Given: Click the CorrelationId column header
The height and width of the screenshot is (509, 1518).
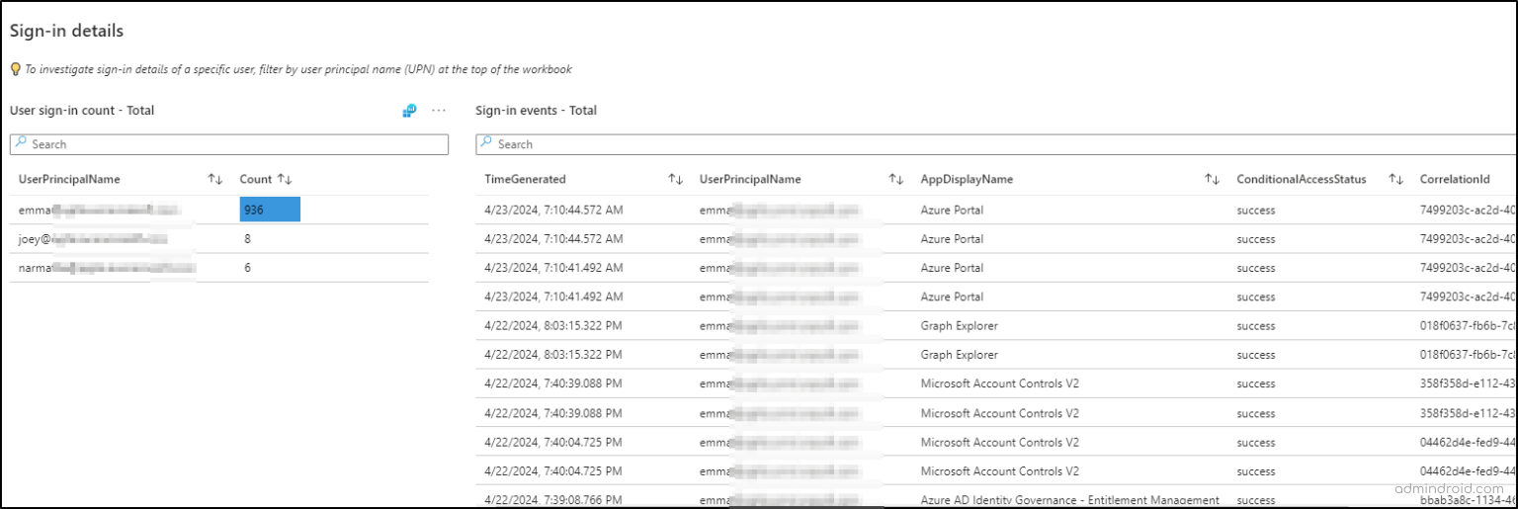Looking at the screenshot, I should click(x=1455, y=179).
